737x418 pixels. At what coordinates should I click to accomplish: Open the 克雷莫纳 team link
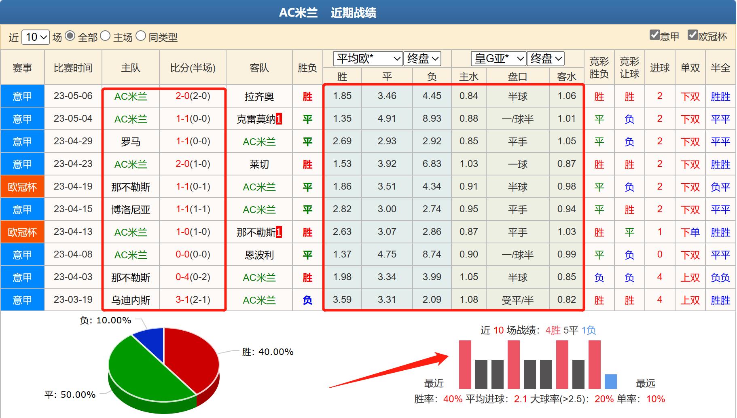click(x=256, y=119)
